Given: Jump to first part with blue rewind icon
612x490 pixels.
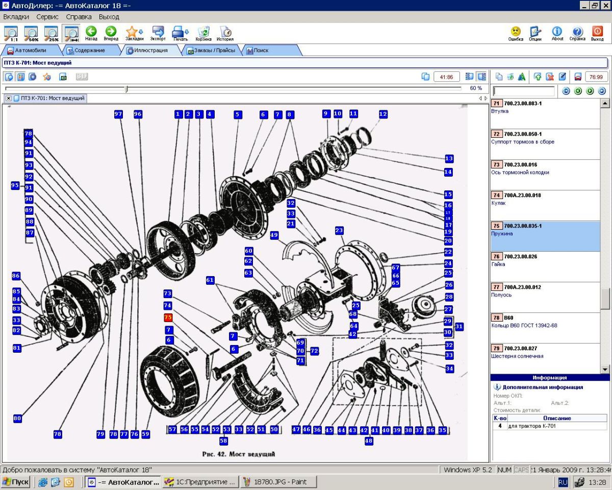Looking at the screenshot, I should pos(566,91).
